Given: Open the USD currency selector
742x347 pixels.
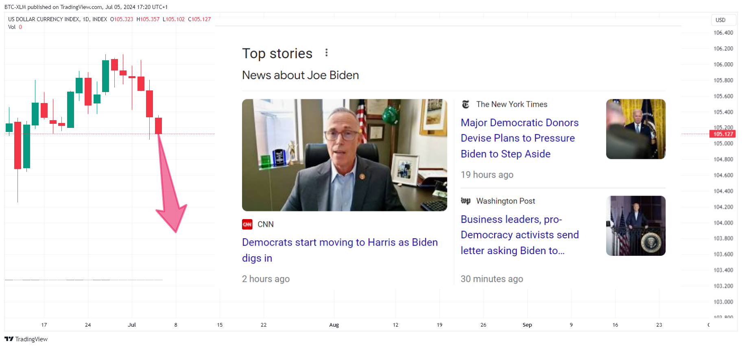Looking at the screenshot, I should pos(724,20).
